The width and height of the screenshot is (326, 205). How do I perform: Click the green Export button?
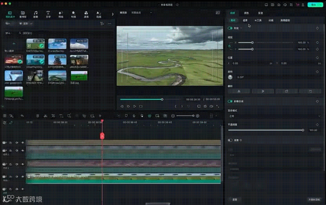pos(315,5)
